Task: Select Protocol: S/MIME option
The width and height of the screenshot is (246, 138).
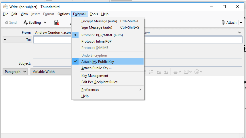Action: 108,48
